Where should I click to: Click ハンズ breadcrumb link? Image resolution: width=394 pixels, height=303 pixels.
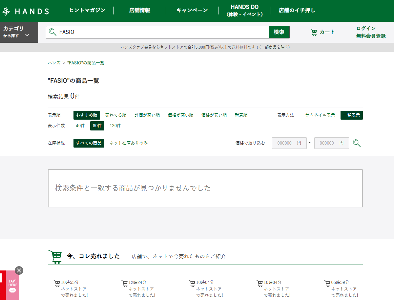(x=54, y=63)
